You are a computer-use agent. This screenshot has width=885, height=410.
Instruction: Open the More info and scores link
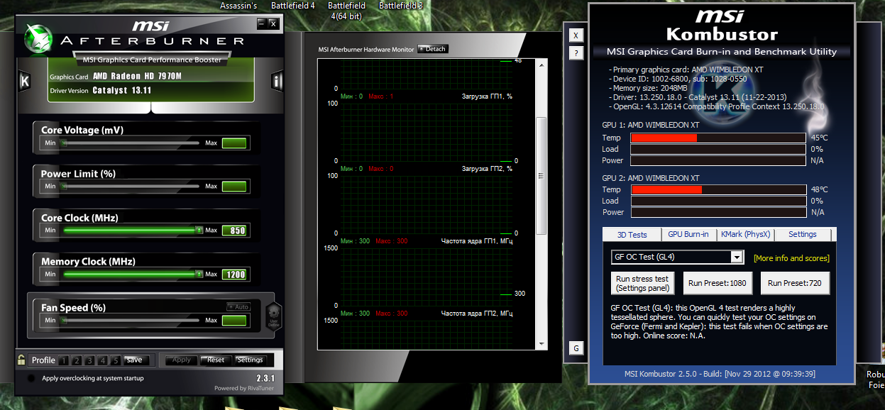coord(791,258)
